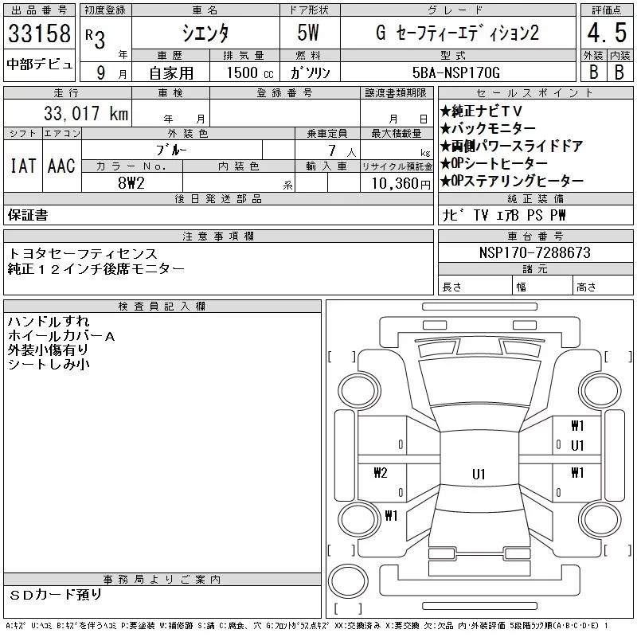This screenshot has height=637, width=637.
Task: Select the door type value 5W
Action: click(308, 33)
